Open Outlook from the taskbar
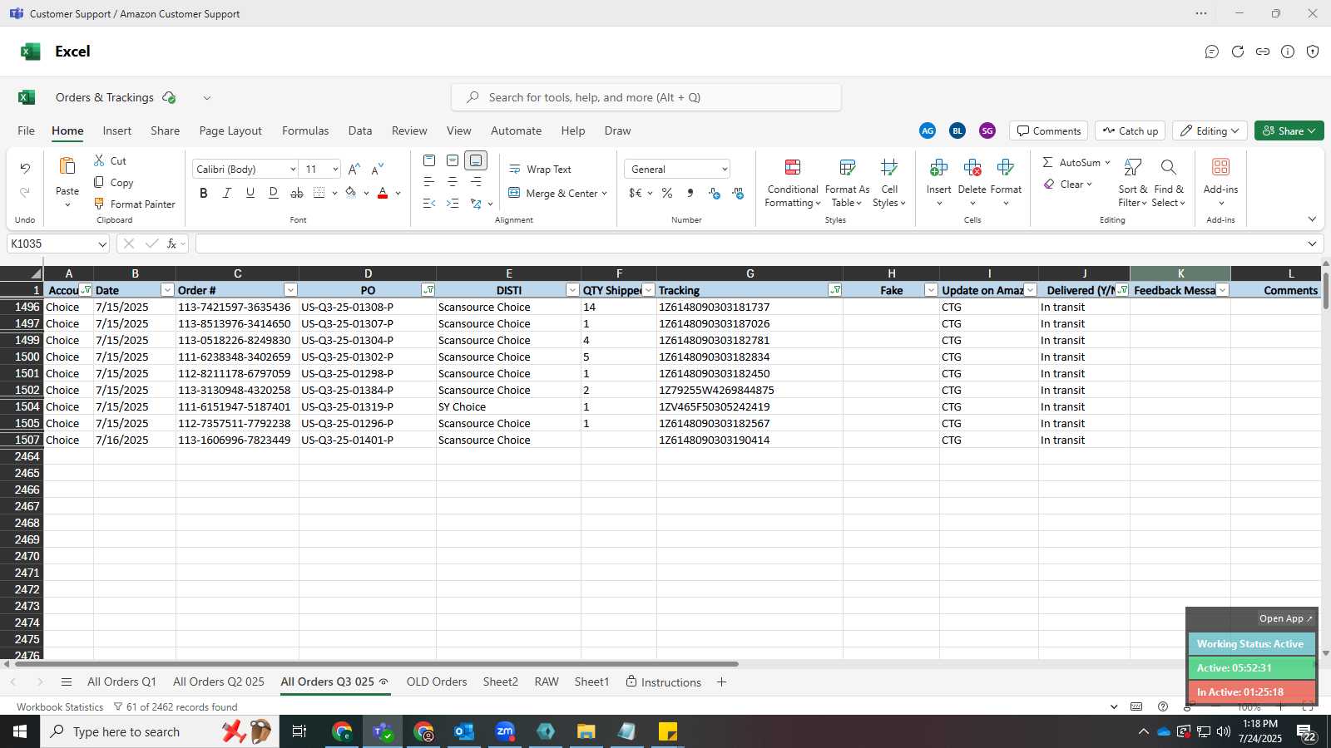 pyautogui.click(x=464, y=731)
